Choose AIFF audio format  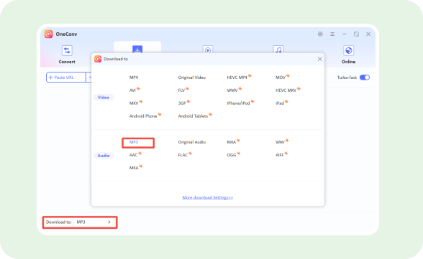pos(279,155)
